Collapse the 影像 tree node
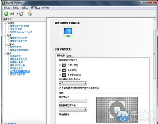The height and width of the screenshot is (124, 158). pyautogui.click(x=5, y=36)
